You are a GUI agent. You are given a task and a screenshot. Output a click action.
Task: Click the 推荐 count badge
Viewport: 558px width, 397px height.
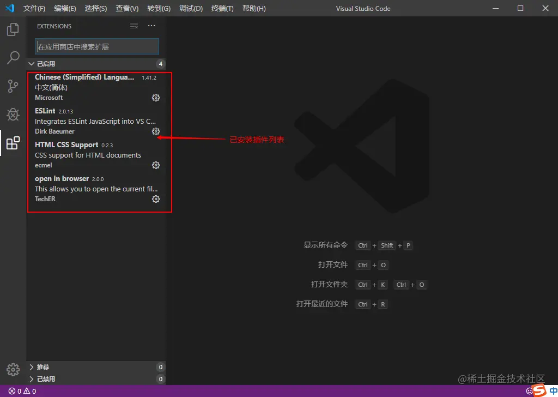click(x=161, y=367)
